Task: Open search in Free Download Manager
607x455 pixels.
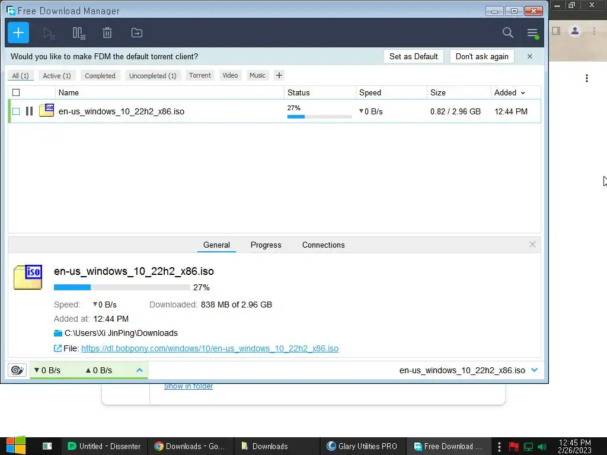Action: 507,33
